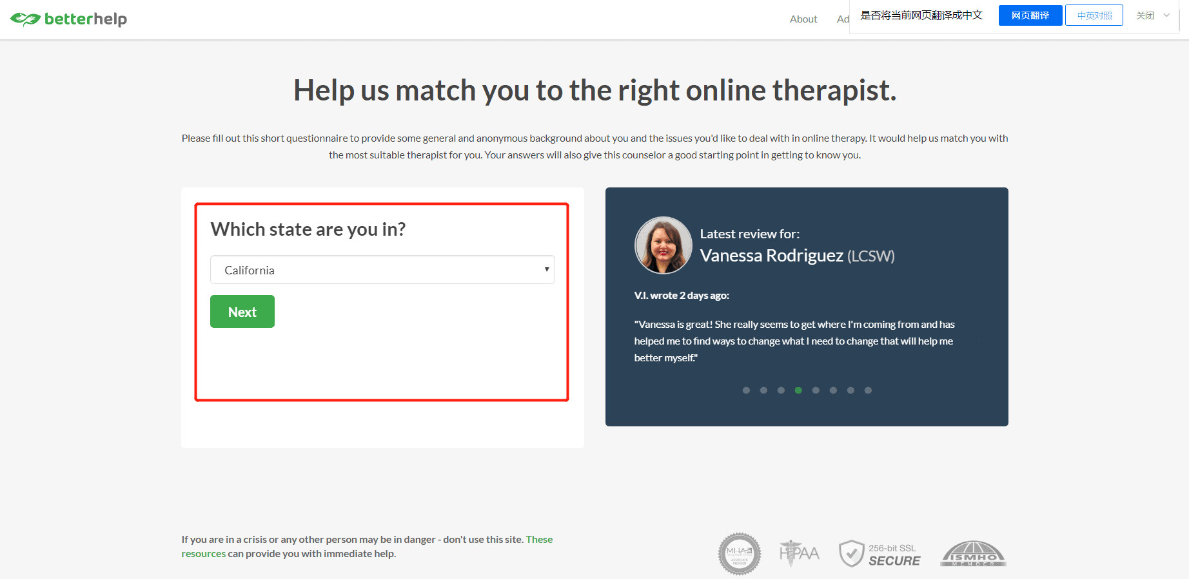Image resolution: width=1189 pixels, height=579 pixels.
Task: Click the green Next button
Action: (242, 312)
